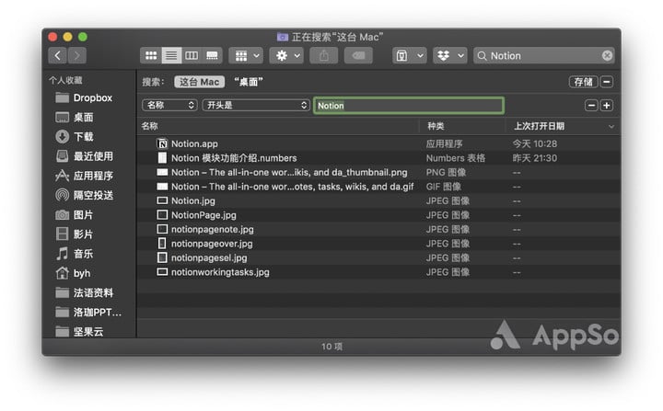Viewport: 663px width, 411px height.
Task: Go forward with the toolbar forward arrow
Action: [x=77, y=55]
